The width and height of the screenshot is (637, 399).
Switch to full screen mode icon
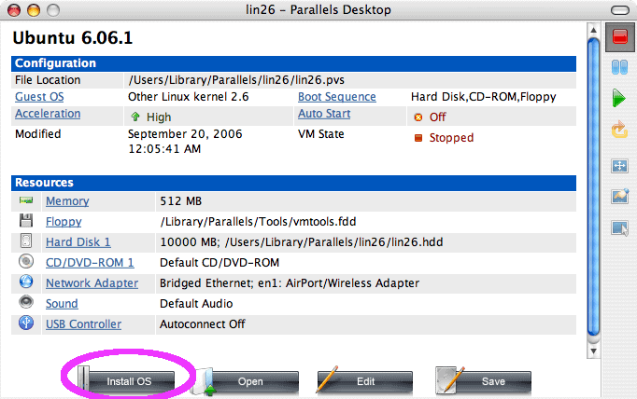[x=618, y=166]
